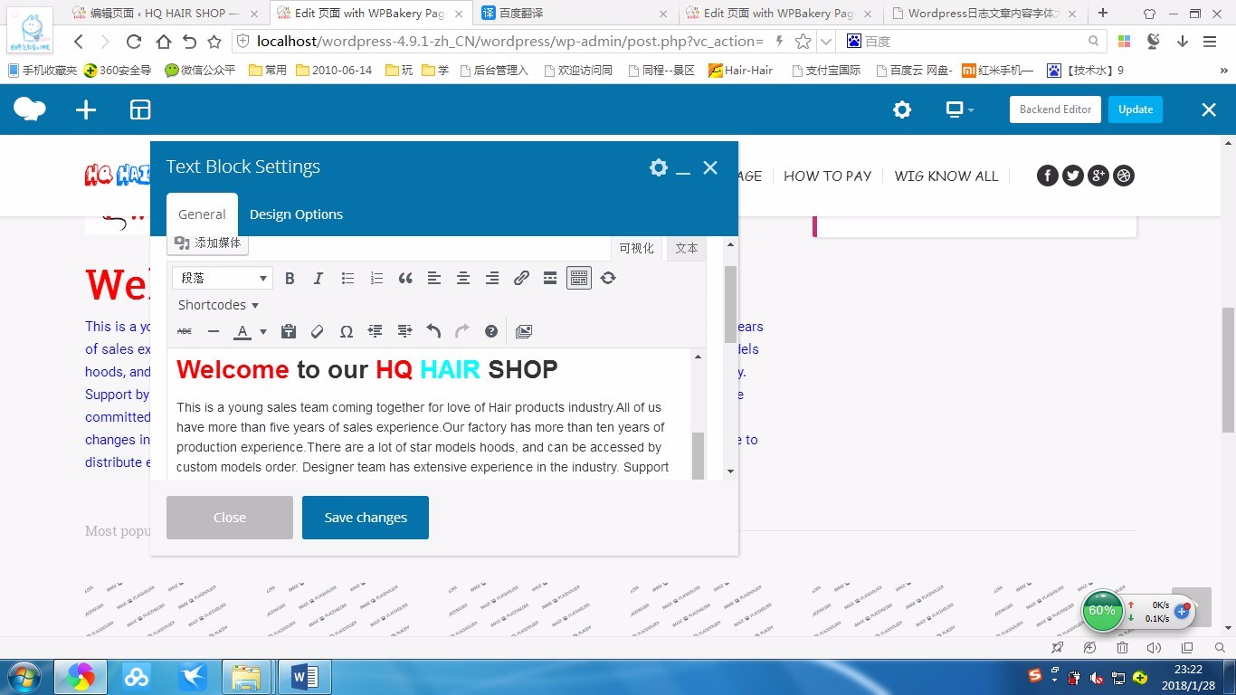Open the General settings tab
1236x695 pixels.
202,214
